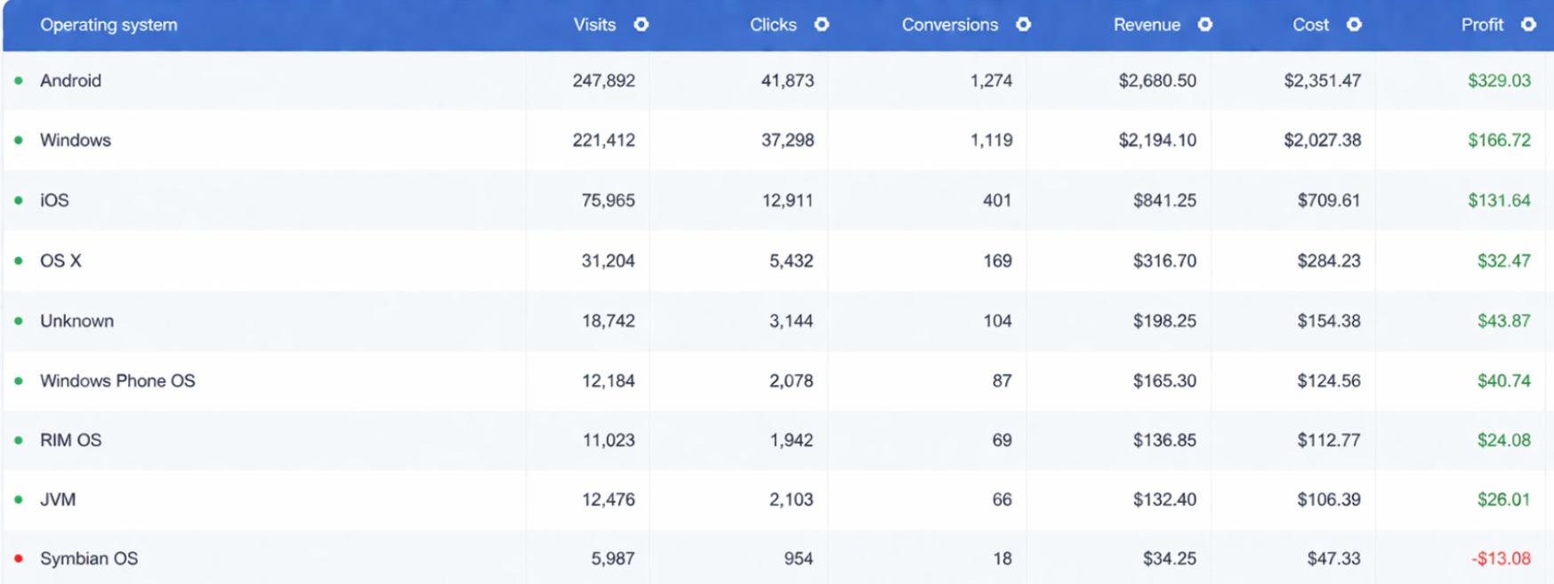1554x584 pixels.
Task: Click Windows revenue $2,194.10
Action: click(1157, 140)
